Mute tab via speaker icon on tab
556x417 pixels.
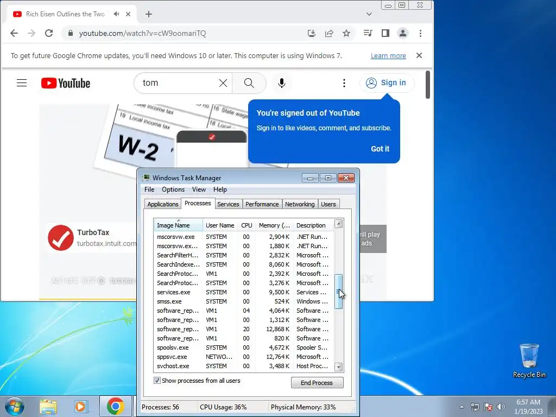point(116,14)
